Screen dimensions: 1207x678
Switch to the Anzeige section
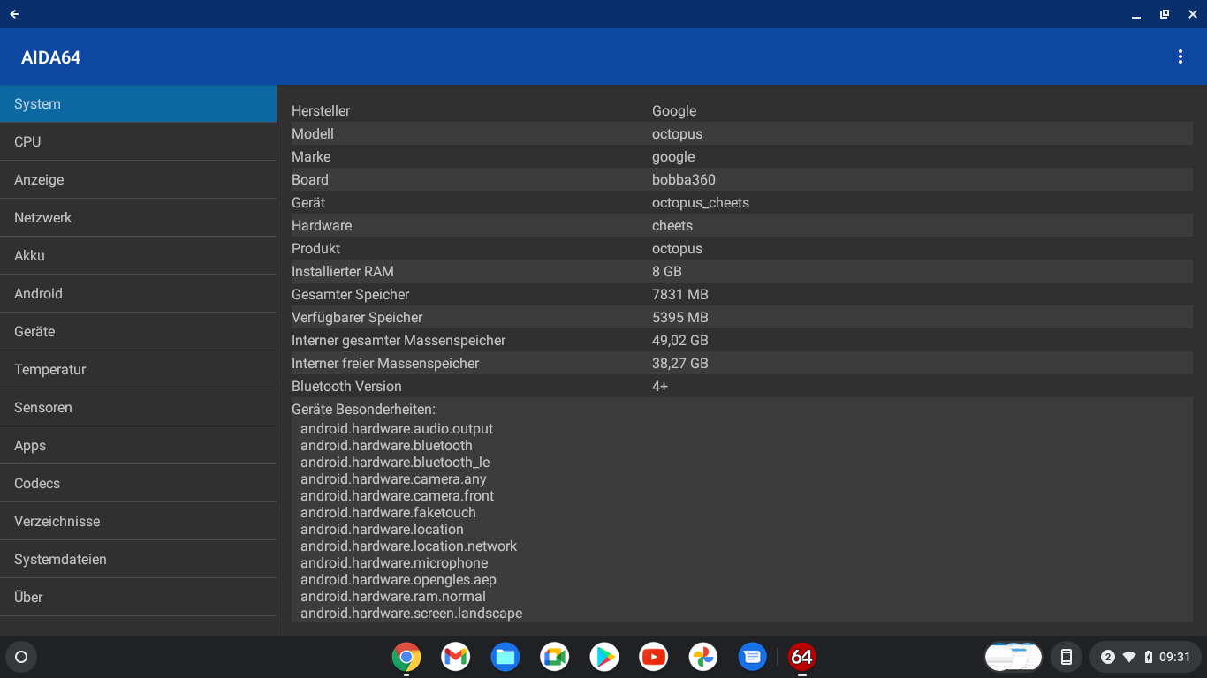139,179
